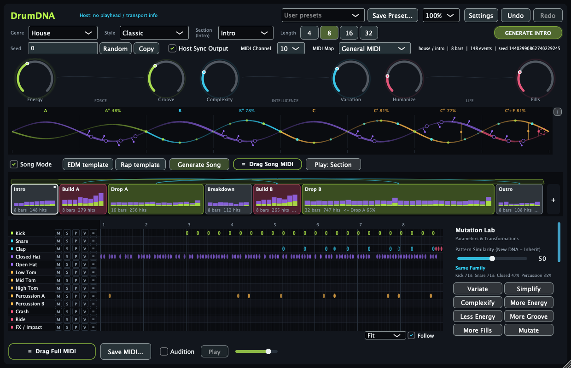Select the Breakdown song section
571x368 pixels.
coord(228,199)
